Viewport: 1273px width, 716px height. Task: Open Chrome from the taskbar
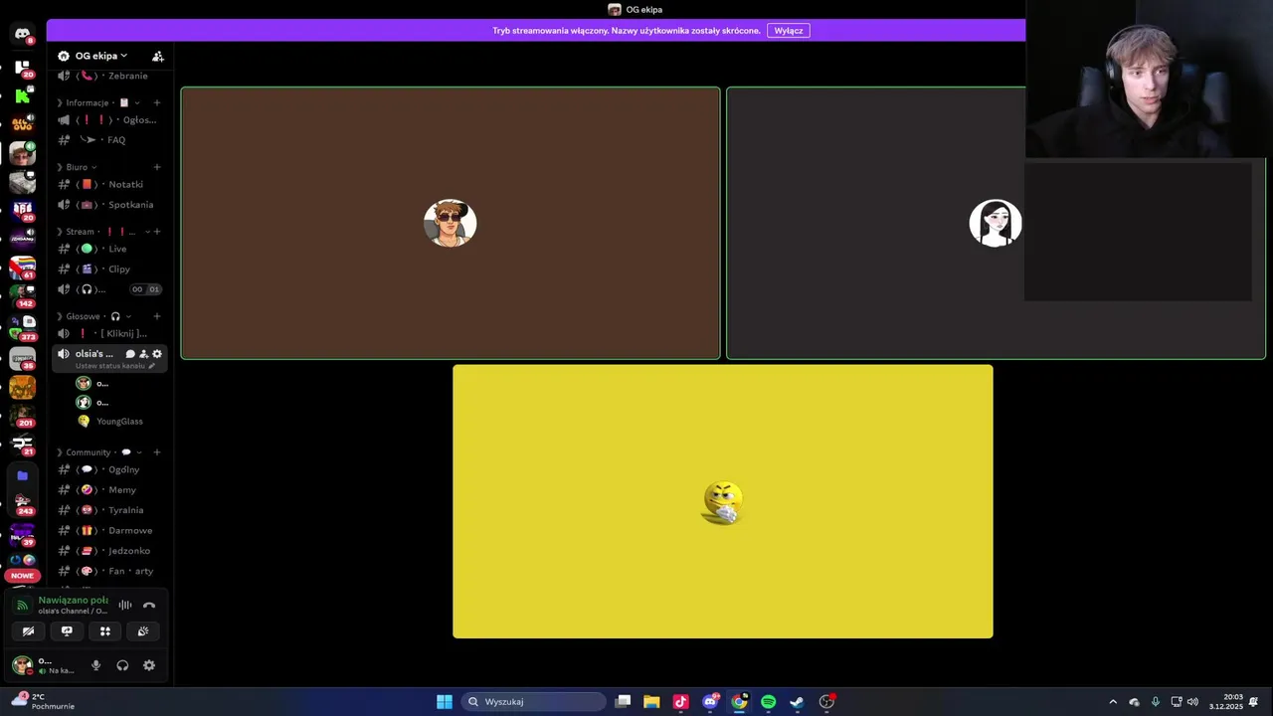click(x=739, y=702)
